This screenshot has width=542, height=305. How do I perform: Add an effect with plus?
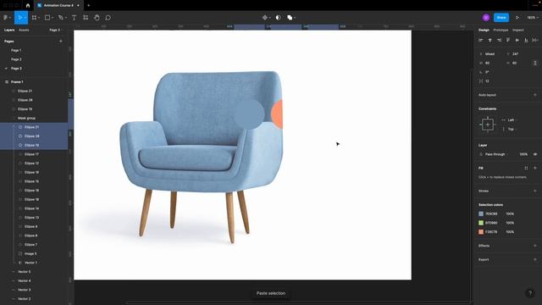535,246
